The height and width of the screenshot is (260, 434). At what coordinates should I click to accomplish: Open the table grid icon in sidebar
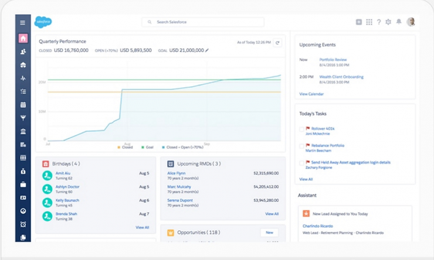tap(23, 158)
